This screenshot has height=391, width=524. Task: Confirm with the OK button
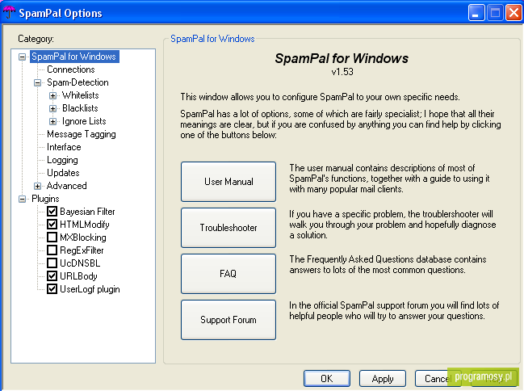(327, 378)
